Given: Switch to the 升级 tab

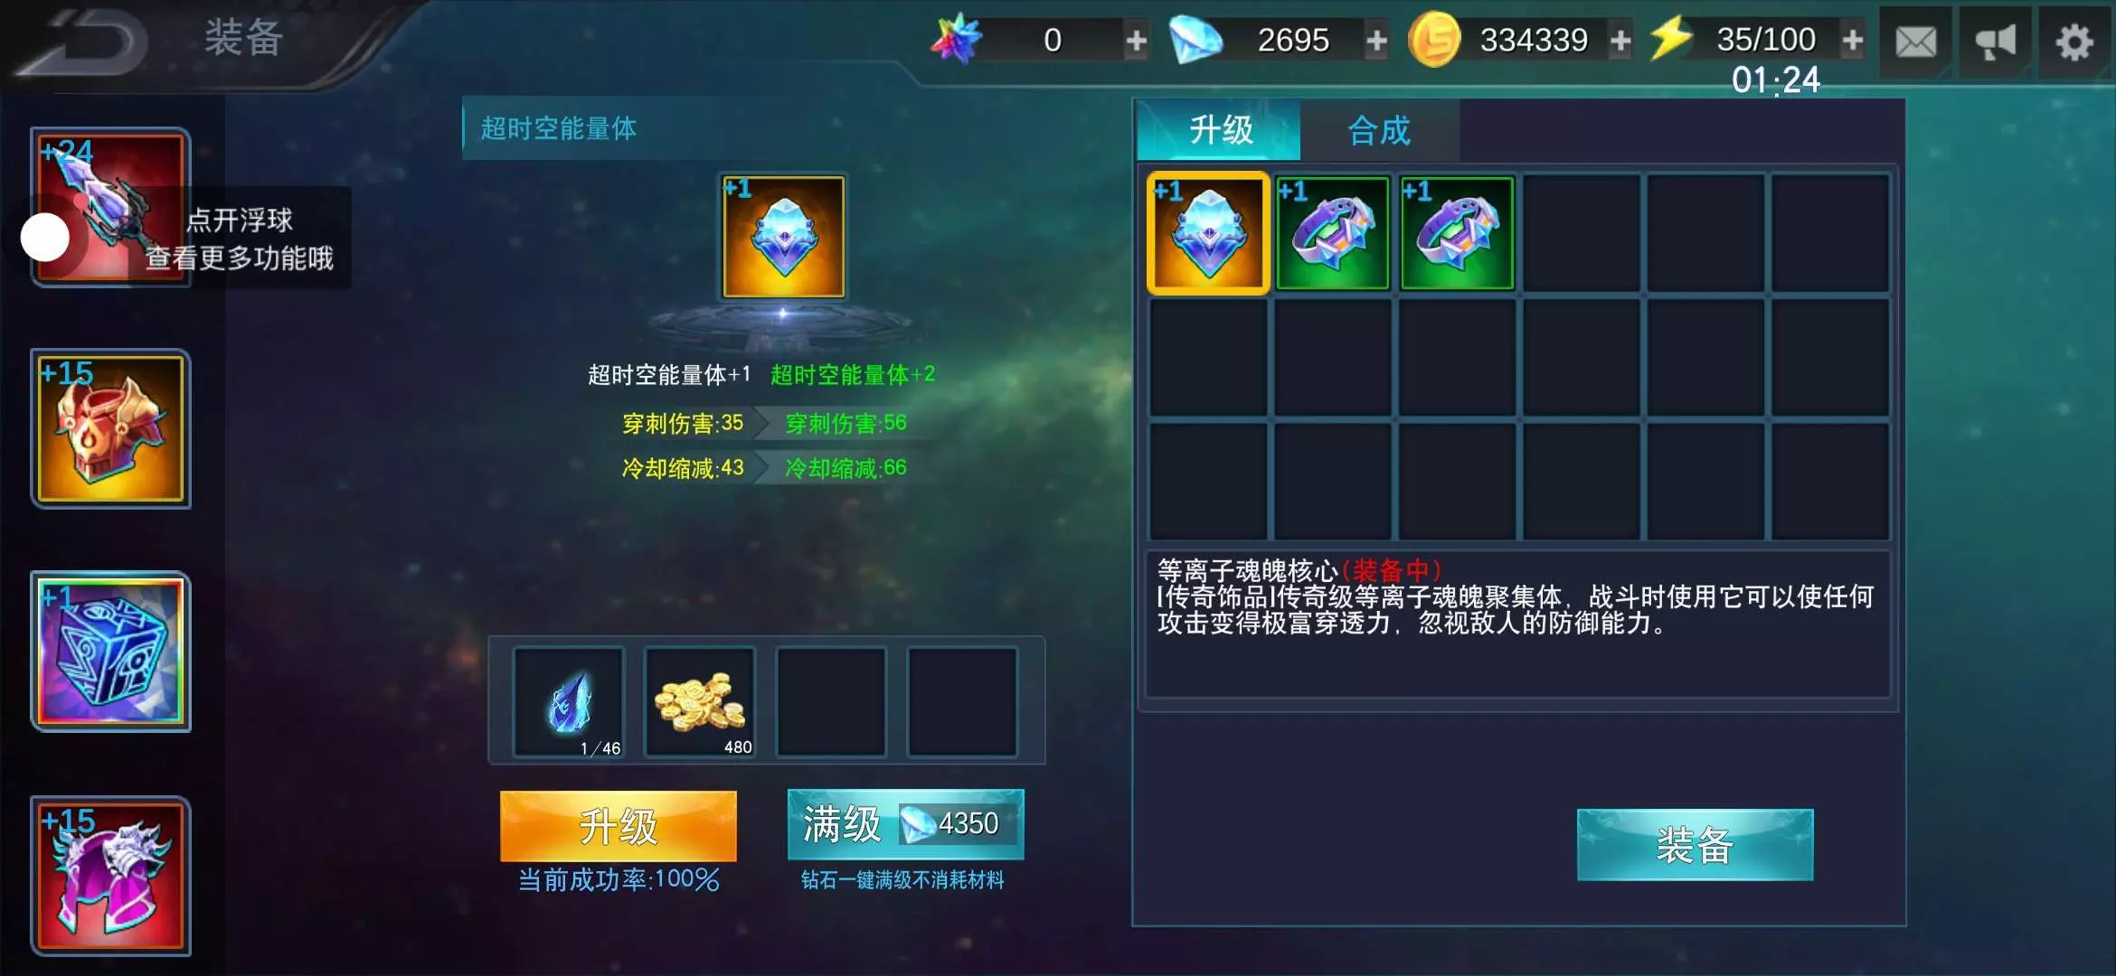Looking at the screenshot, I should click(1220, 131).
